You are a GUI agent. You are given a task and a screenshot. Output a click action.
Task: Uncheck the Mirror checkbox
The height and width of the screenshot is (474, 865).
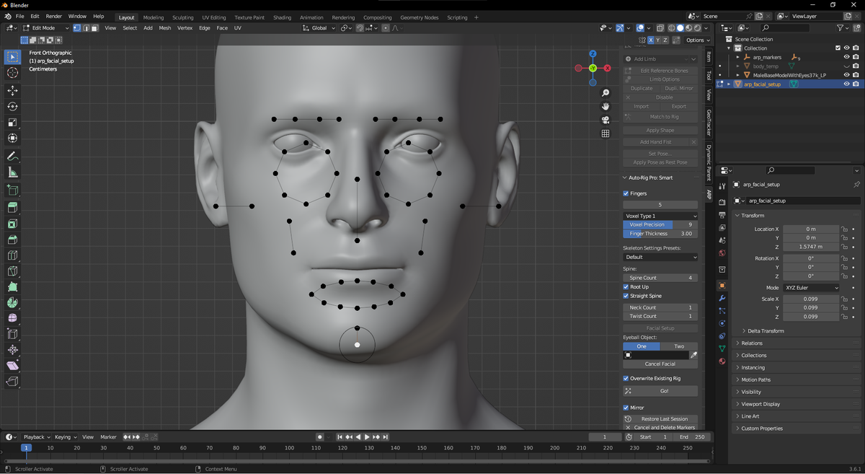point(626,407)
